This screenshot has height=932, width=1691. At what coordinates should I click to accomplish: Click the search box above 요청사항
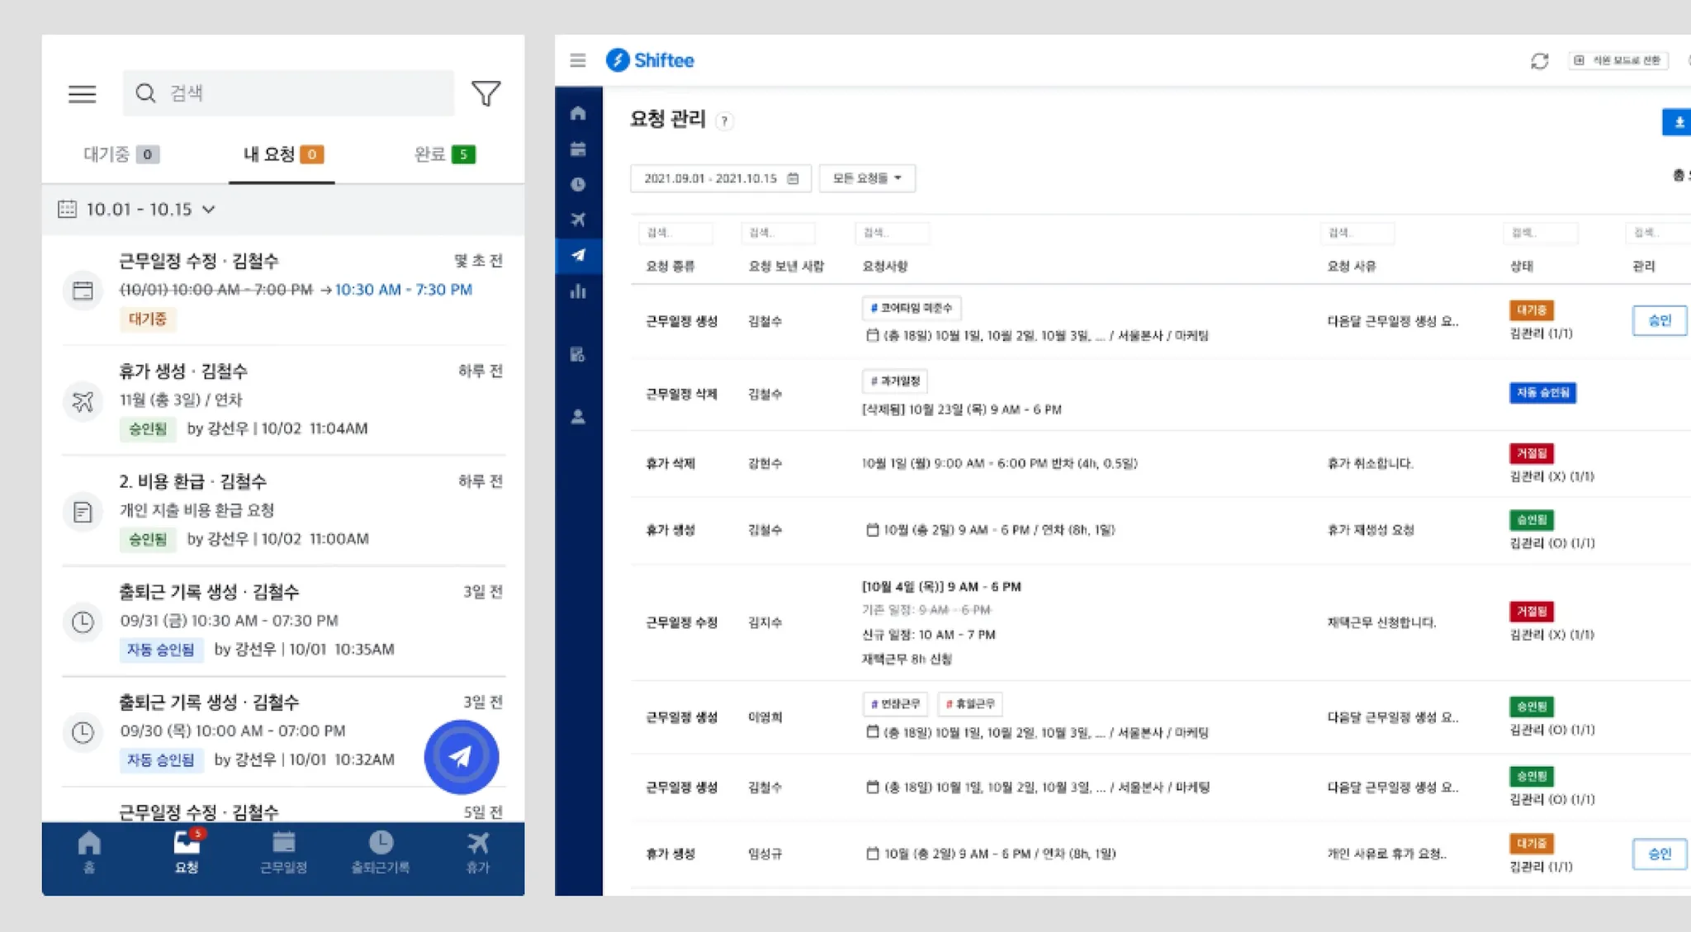coord(892,234)
